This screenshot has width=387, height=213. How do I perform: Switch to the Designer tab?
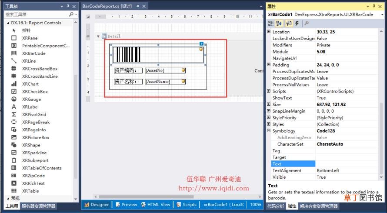pyautogui.click(x=97, y=205)
